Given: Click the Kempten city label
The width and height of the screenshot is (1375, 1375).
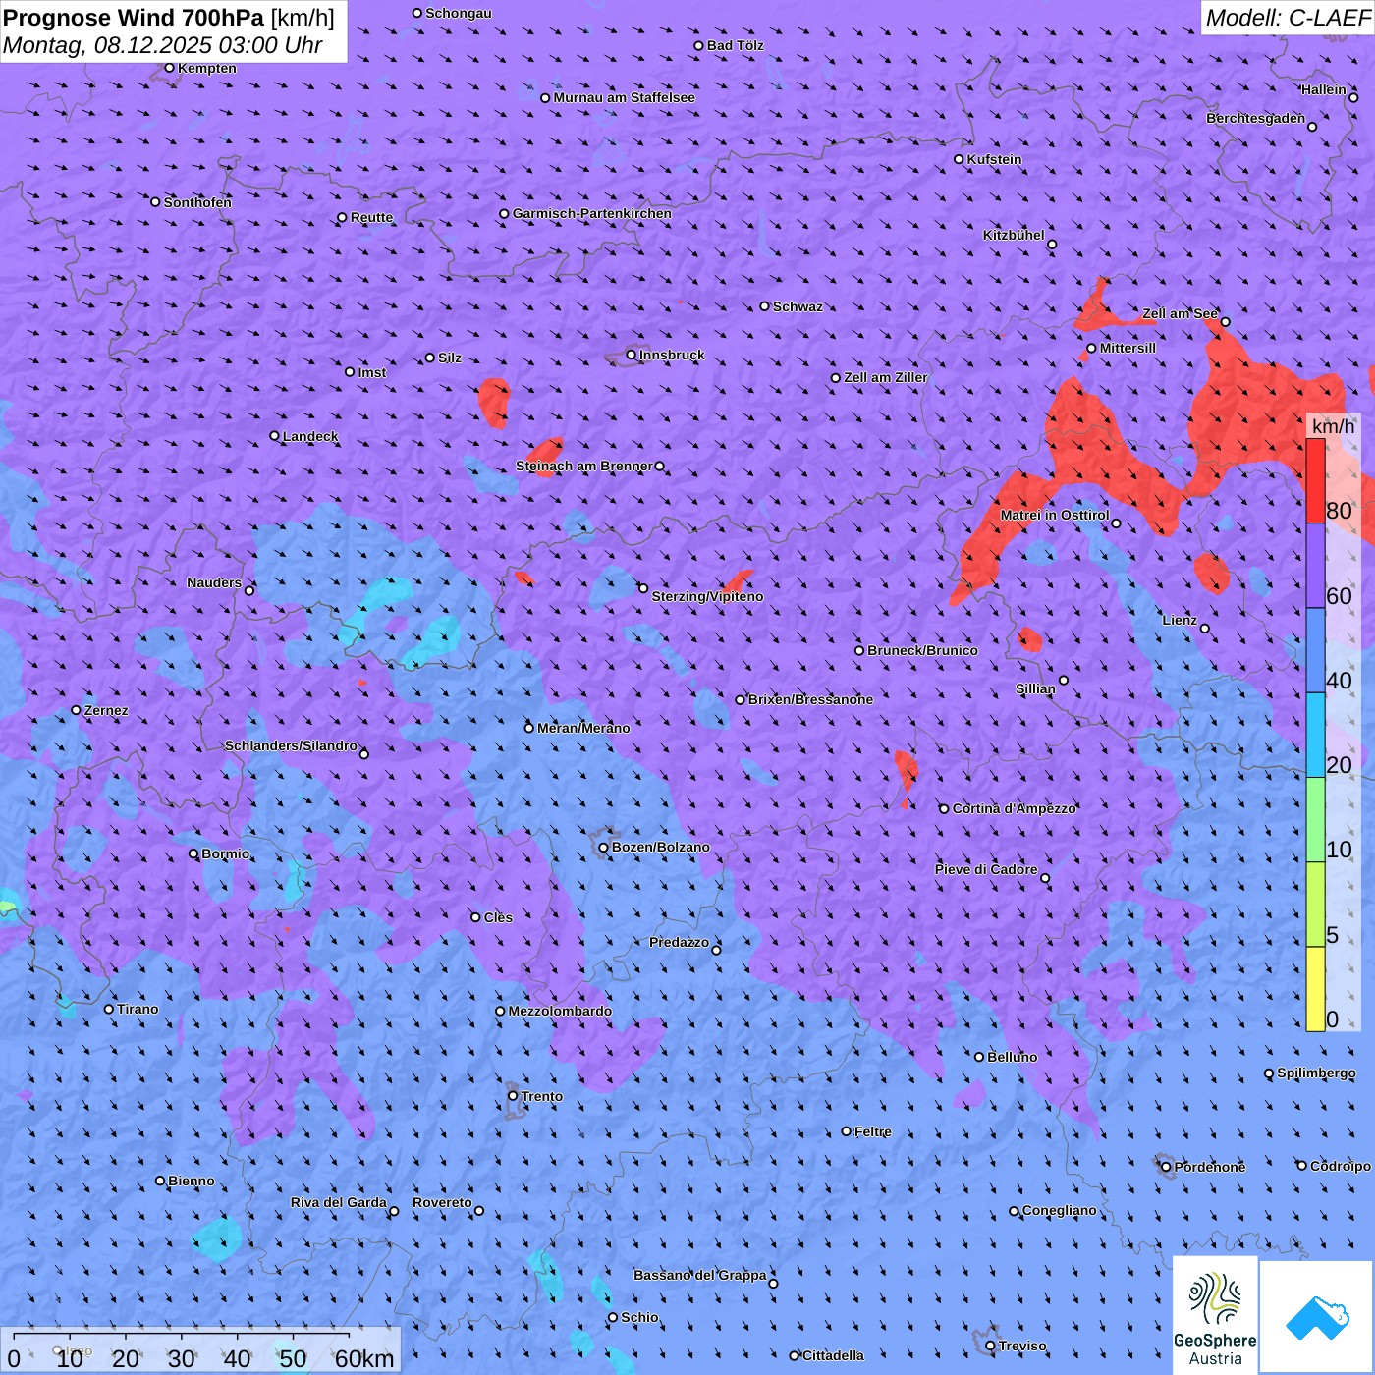Looking at the screenshot, I should 207,68.
